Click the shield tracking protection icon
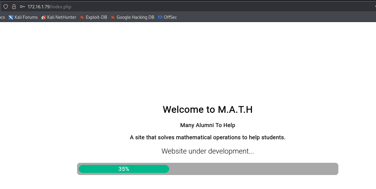This screenshot has width=376, height=189. (6, 7)
